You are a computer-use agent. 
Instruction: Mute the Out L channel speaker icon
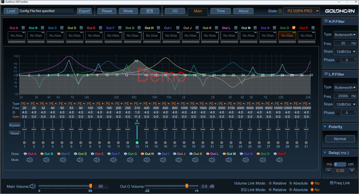tap(212, 160)
